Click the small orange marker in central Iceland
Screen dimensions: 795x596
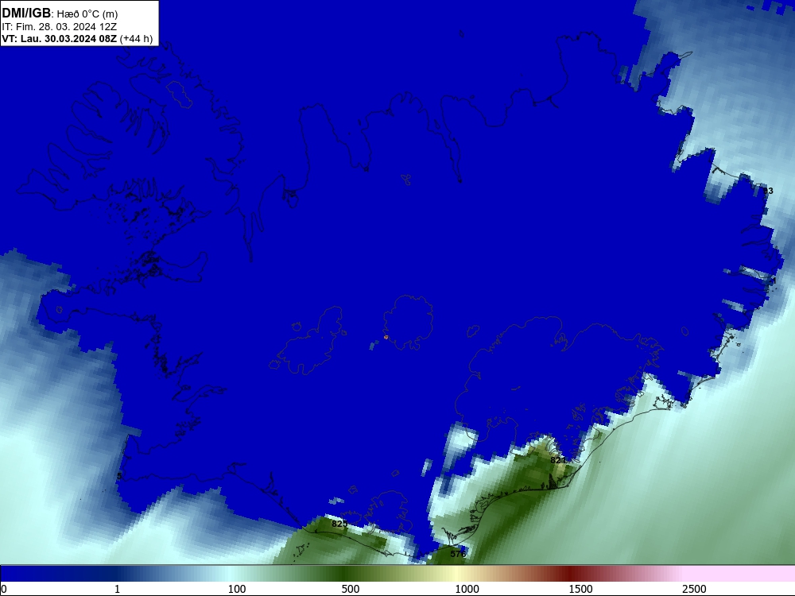pos(386,337)
